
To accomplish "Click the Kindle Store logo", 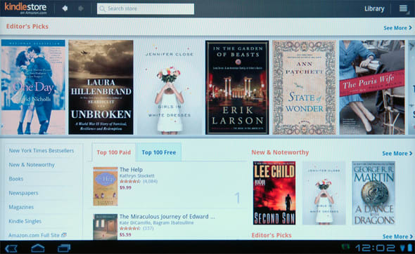I will [25, 8].
